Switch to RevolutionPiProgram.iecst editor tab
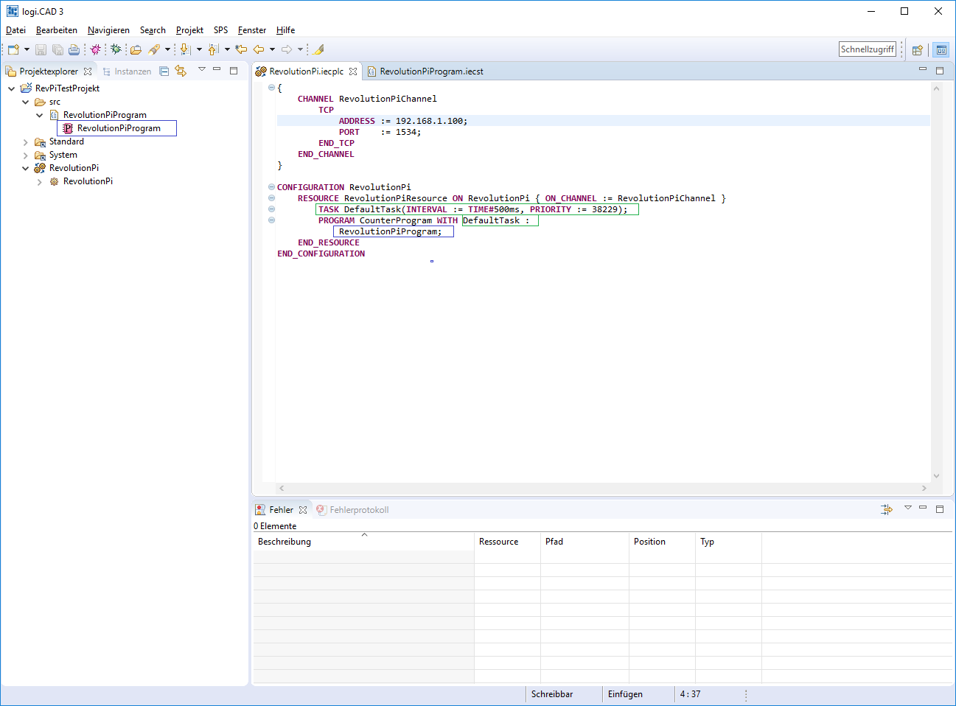The image size is (956, 706). [425, 71]
